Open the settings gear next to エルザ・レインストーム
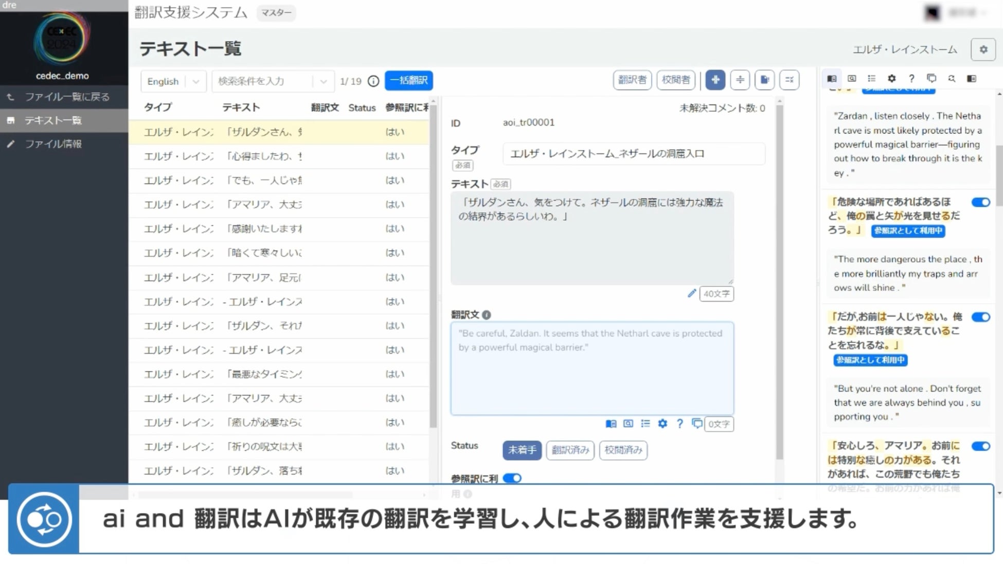The image size is (1003, 564). pyautogui.click(x=983, y=49)
